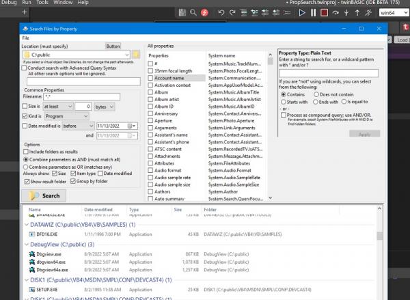Image resolution: width=410 pixels, height=300 pixels.
Task: Click the red twinBASIC icon behind dialog
Action: coord(405,27)
